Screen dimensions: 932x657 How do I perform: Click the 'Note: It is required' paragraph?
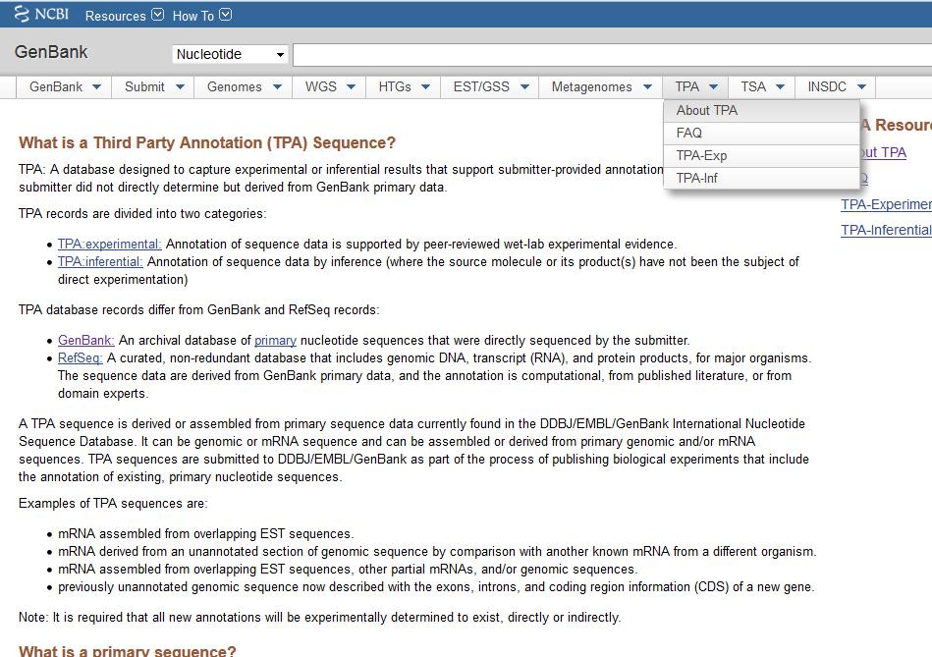pyautogui.click(x=320, y=618)
